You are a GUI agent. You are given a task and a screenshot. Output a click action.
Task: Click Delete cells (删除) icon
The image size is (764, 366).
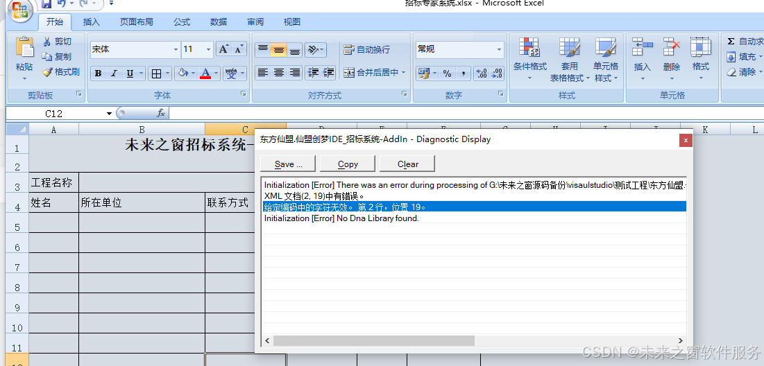click(x=672, y=47)
